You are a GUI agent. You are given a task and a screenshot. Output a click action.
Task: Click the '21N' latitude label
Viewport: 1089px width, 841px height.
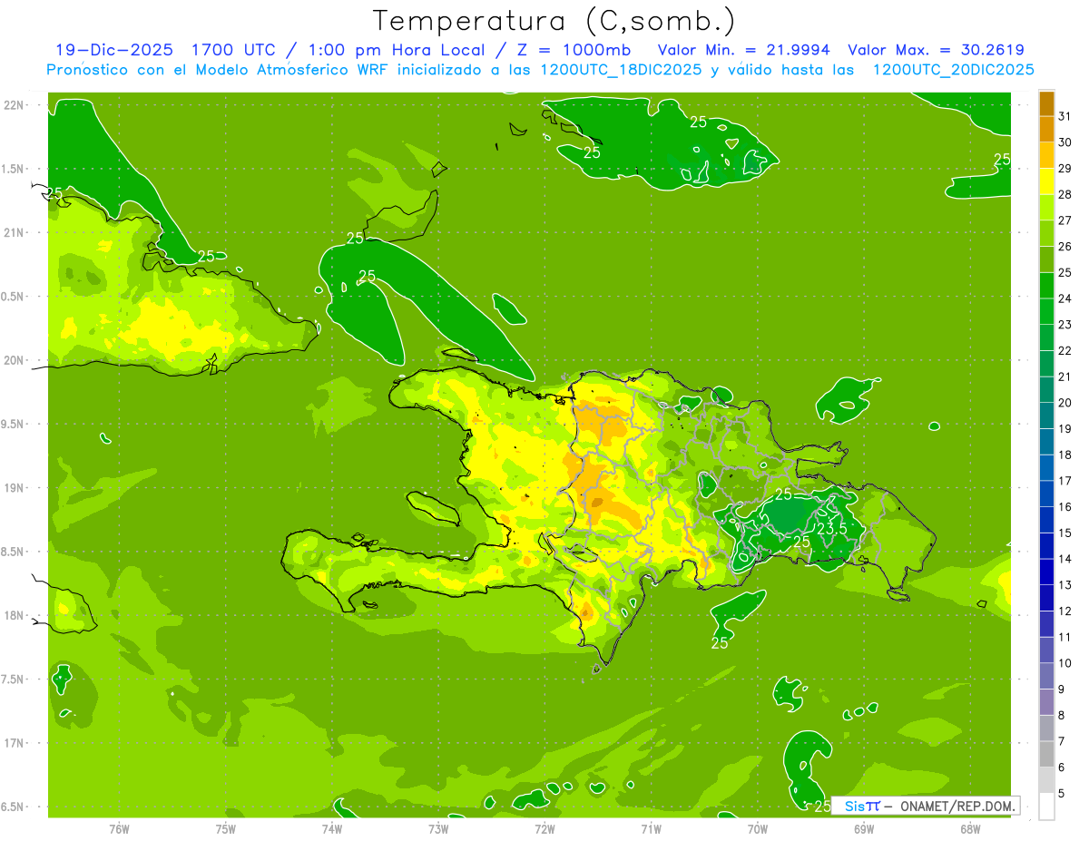14,233
